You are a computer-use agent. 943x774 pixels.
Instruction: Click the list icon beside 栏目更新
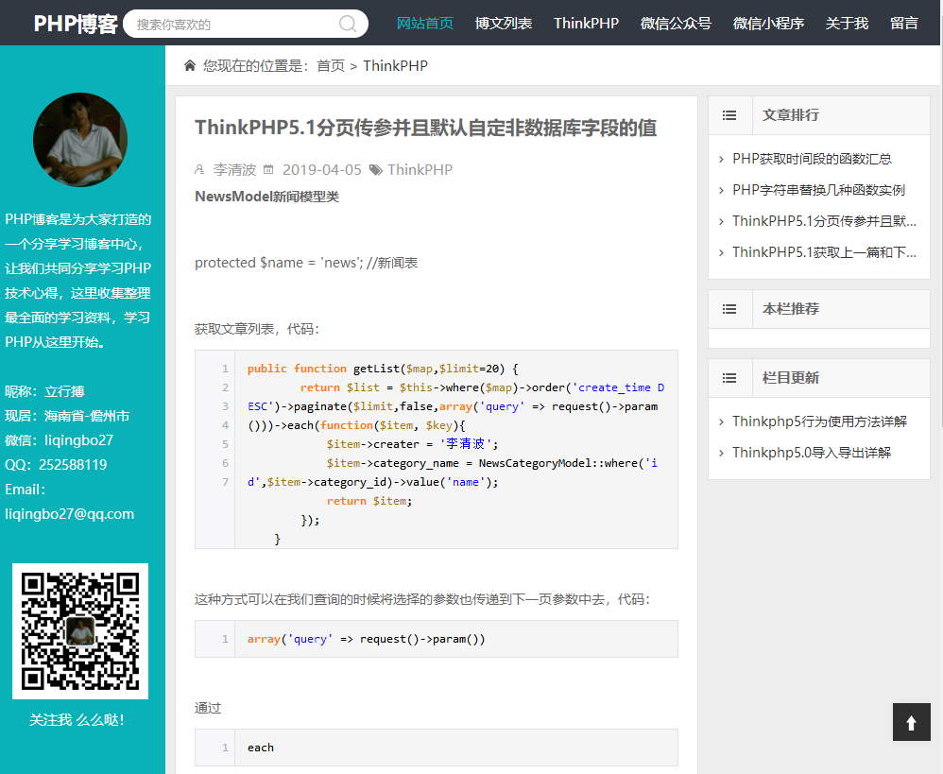point(729,378)
